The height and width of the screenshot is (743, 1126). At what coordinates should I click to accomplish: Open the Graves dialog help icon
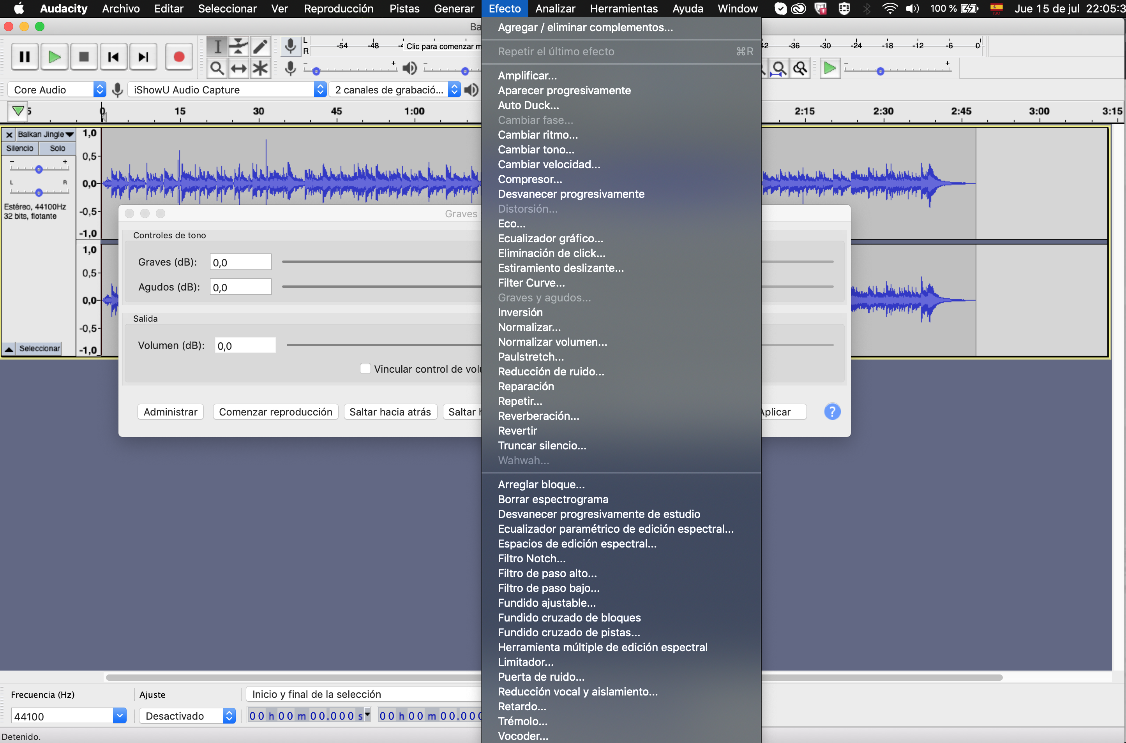coord(832,411)
